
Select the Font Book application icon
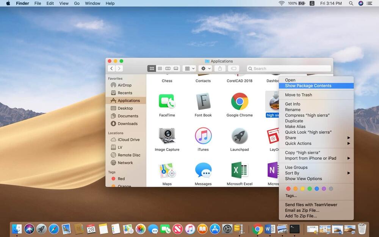tap(203, 102)
